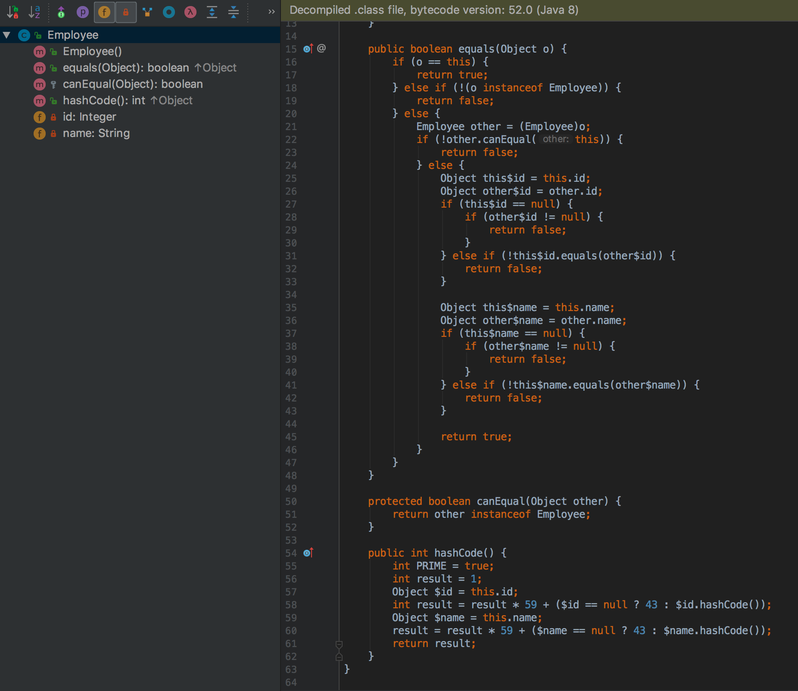Click Show Anonymous Classes teal circle icon
This screenshot has height=691, width=798.
coord(169,12)
